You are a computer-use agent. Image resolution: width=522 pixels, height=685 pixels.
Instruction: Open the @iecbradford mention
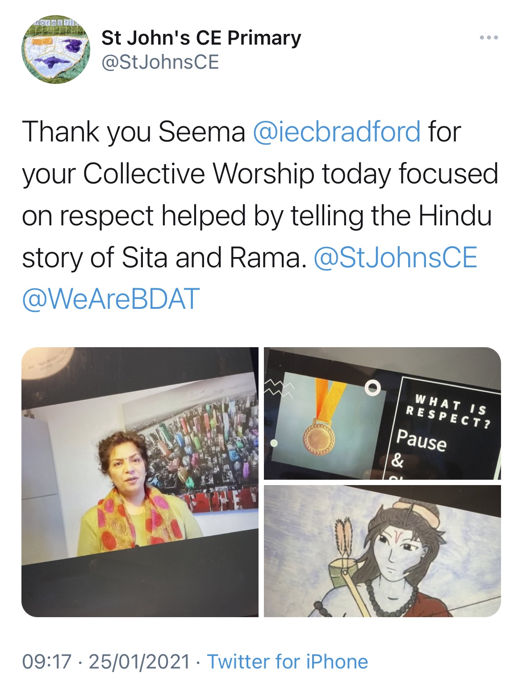click(x=337, y=132)
